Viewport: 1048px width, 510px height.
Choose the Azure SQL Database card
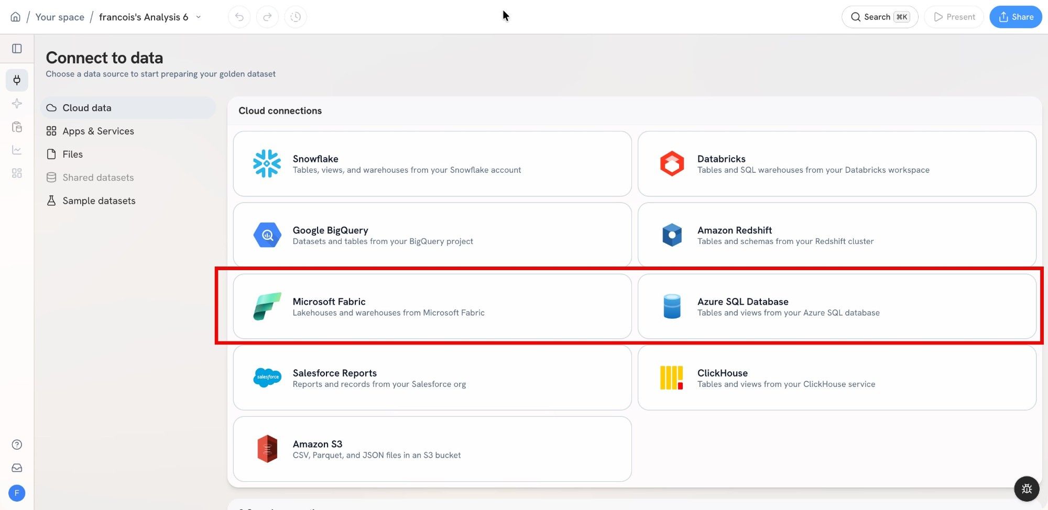[x=837, y=306]
